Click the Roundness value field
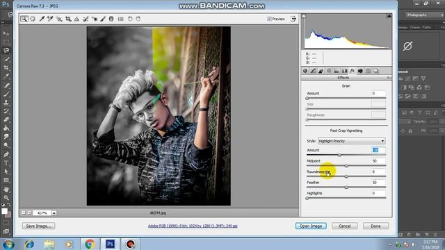This screenshot has height=250, width=445. (378, 172)
